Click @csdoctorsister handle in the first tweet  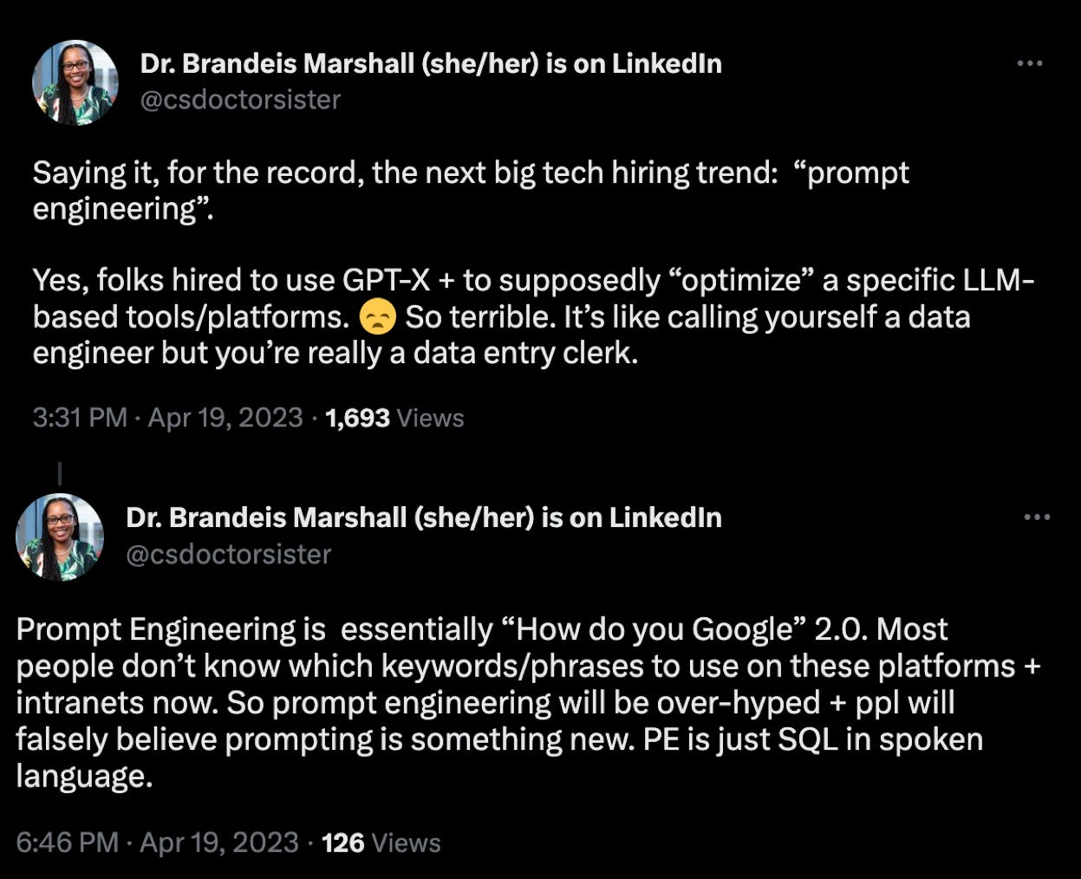[240, 100]
